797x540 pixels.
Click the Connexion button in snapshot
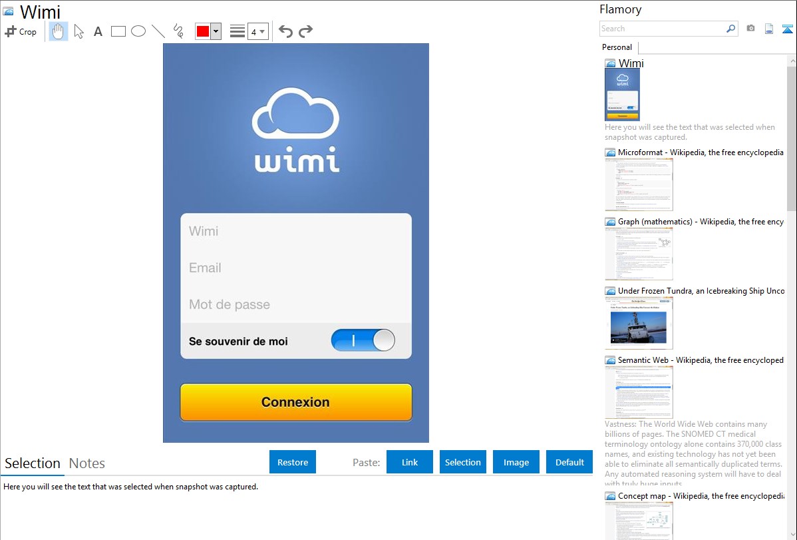(x=296, y=402)
